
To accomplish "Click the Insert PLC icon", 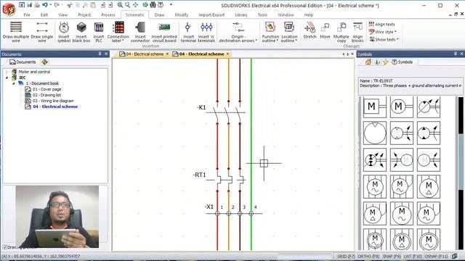I will (x=99, y=32).
